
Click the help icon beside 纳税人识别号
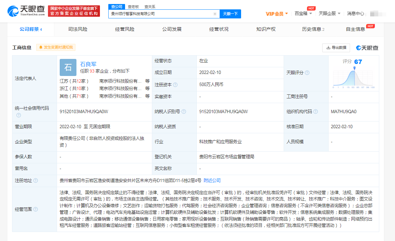coord(184,111)
